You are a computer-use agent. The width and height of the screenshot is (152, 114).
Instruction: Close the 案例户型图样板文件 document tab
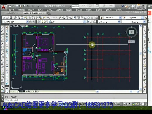point(44,13)
